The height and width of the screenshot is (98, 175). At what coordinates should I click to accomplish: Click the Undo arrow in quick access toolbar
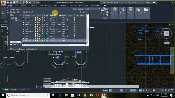(x=30, y=2)
